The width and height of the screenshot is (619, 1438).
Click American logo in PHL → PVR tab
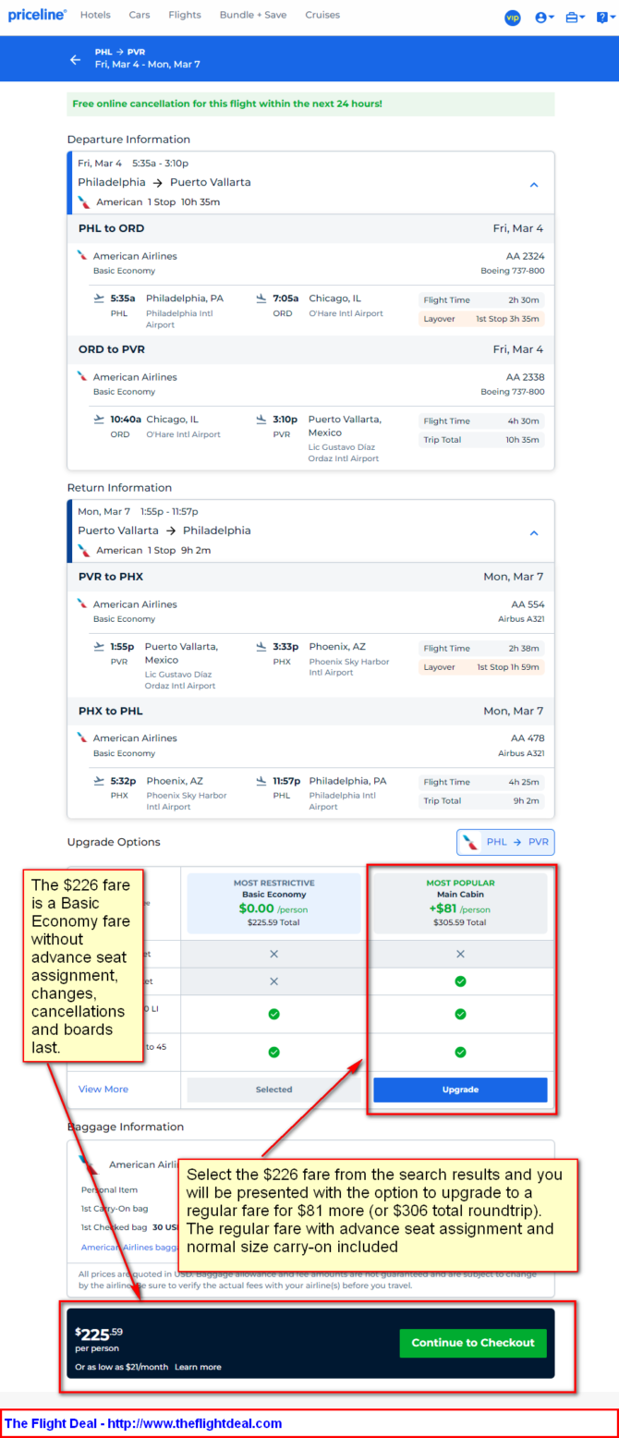(471, 842)
